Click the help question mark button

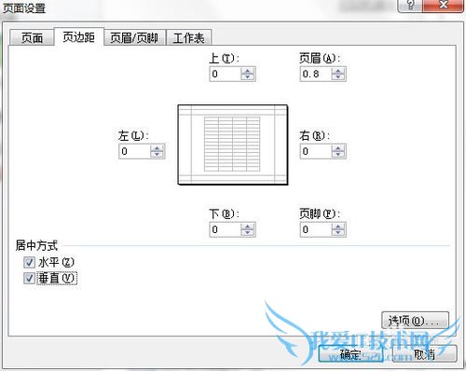click(x=411, y=6)
